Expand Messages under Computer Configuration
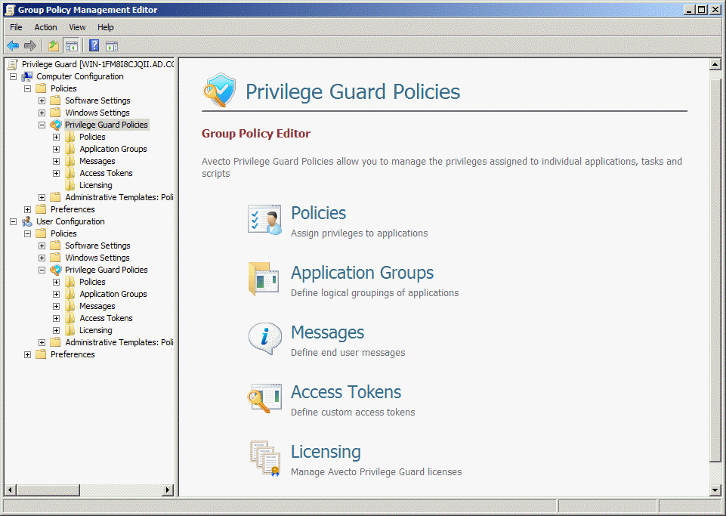 click(x=57, y=161)
